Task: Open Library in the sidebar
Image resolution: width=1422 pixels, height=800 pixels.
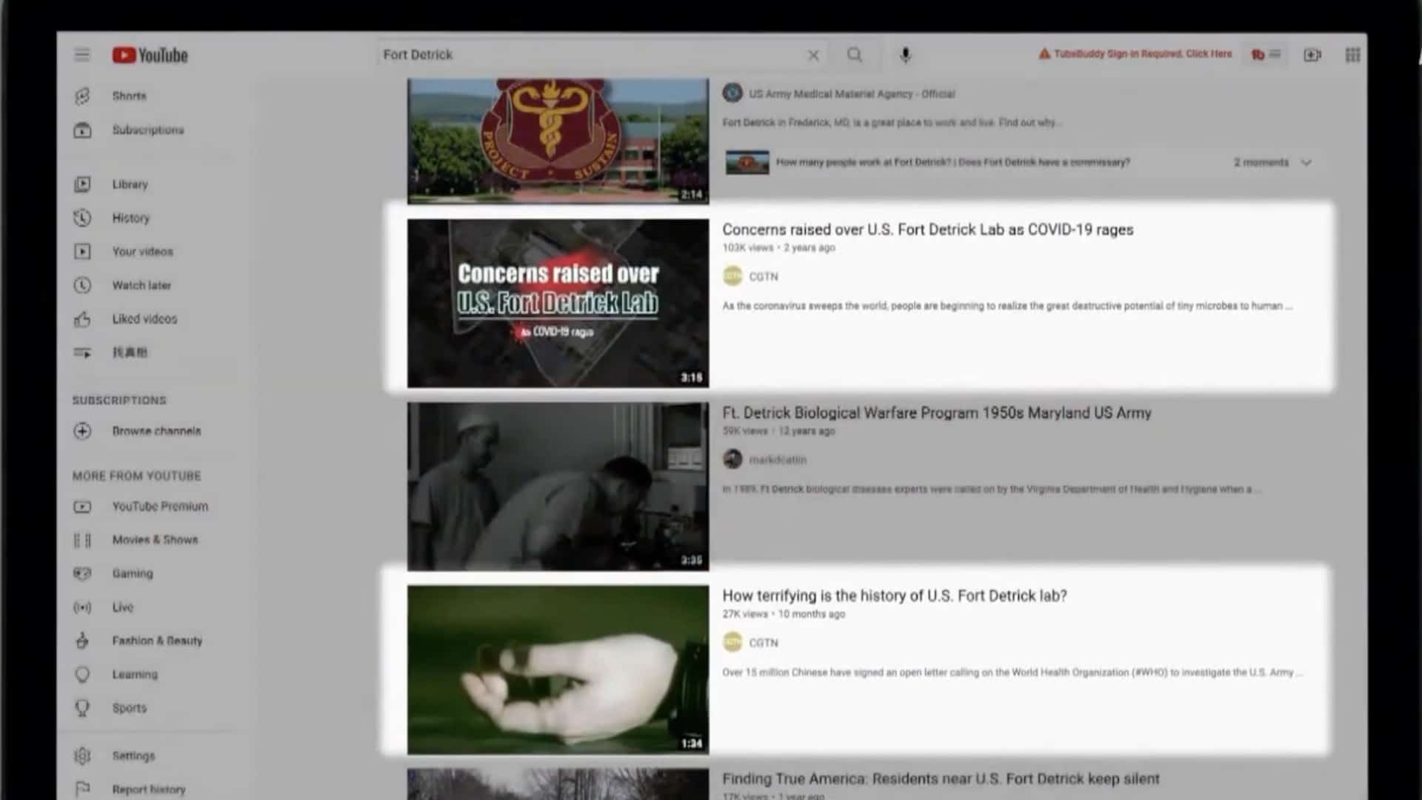Action: pyautogui.click(x=130, y=184)
